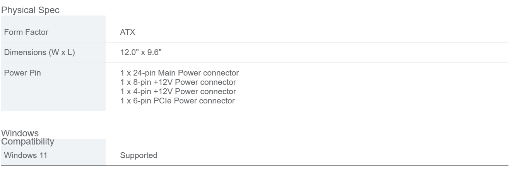Click the word Factor in the first row label

[38, 32]
